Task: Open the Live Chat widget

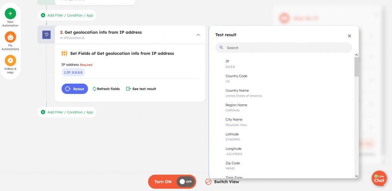Action: 379,178
